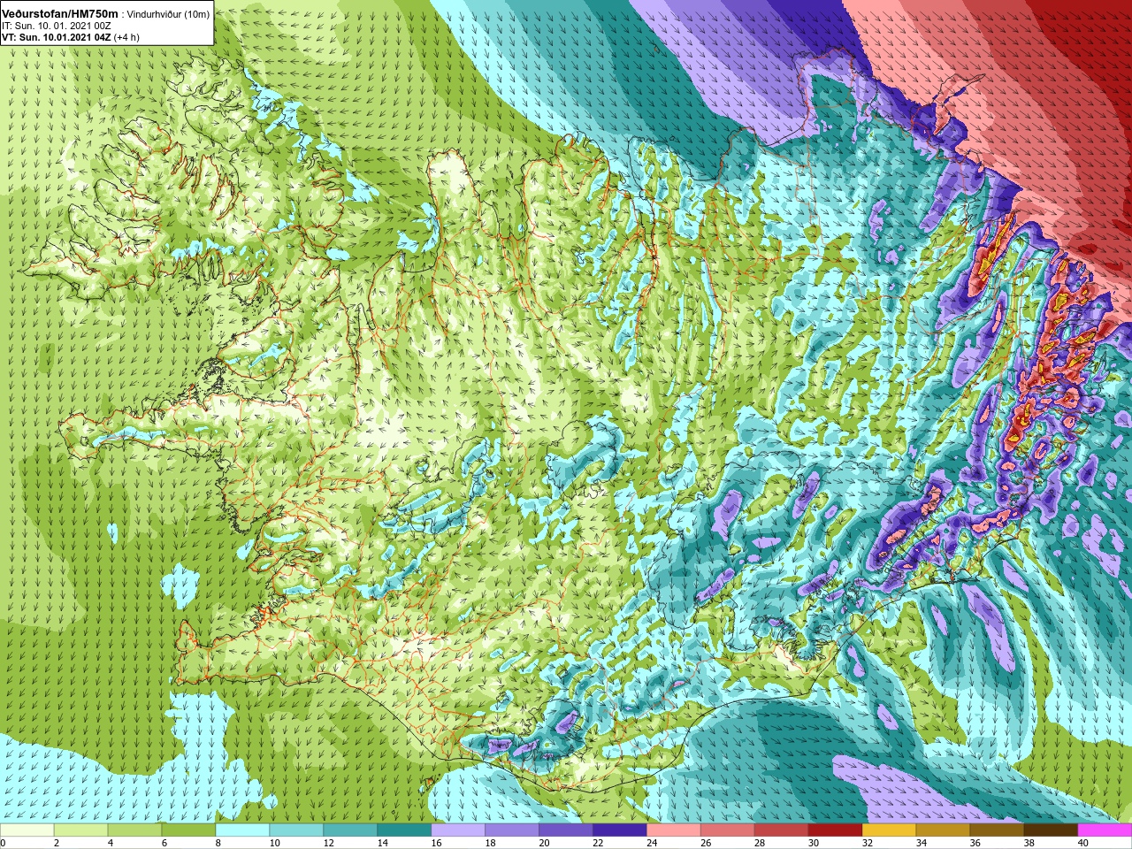Select the 32–34 yellow-gold legend swatch
1132x849 pixels.
(x=890, y=830)
